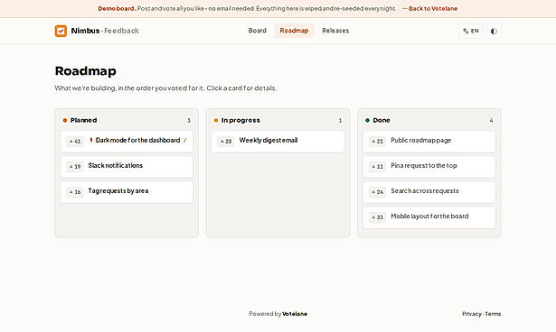The image size is (556, 332).
Task: Upvote Search across requests (24 votes)
Action: coord(377,192)
